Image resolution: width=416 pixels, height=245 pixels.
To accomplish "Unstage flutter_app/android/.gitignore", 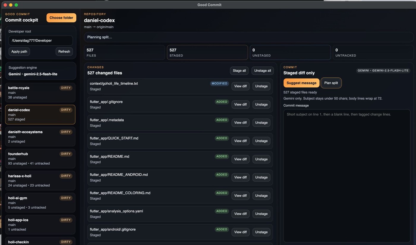I will [x=261, y=232].
